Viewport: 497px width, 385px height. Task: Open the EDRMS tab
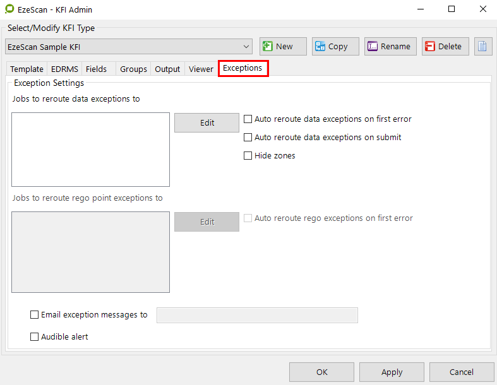pos(64,69)
